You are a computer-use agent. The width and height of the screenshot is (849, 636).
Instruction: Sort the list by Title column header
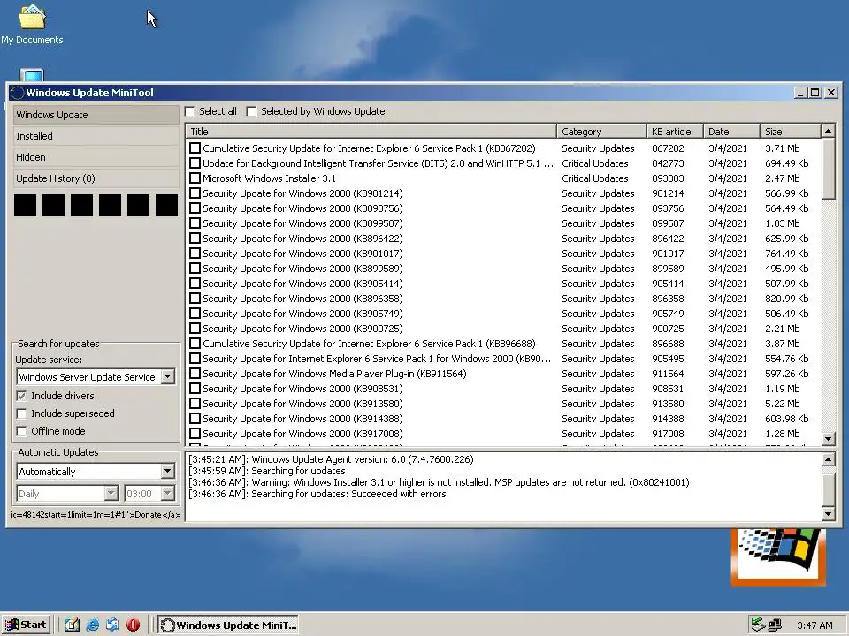(371, 132)
